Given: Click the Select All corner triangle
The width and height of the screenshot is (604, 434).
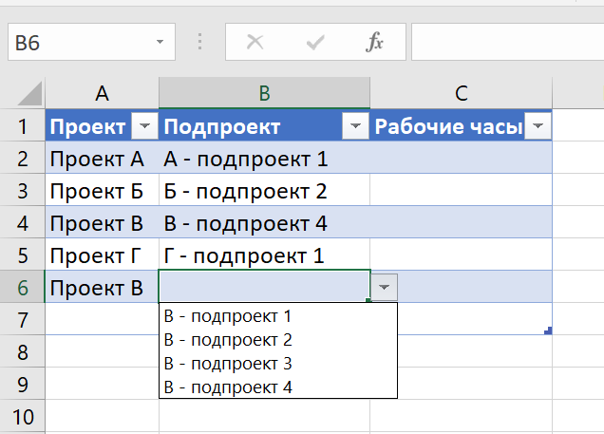Looking at the screenshot, I should pyautogui.click(x=29, y=94).
